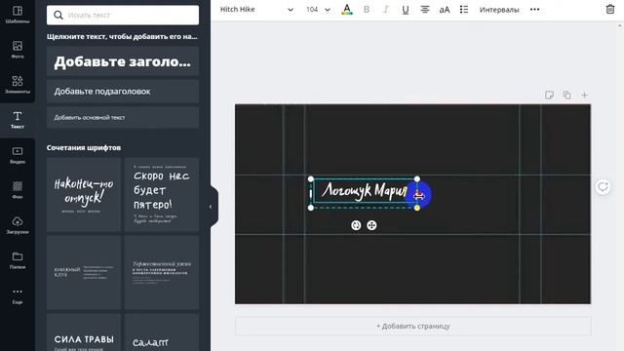This screenshot has height=351, width=624.
Task: Toggle italic formatting
Action: pyautogui.click(x=386, y=10)
